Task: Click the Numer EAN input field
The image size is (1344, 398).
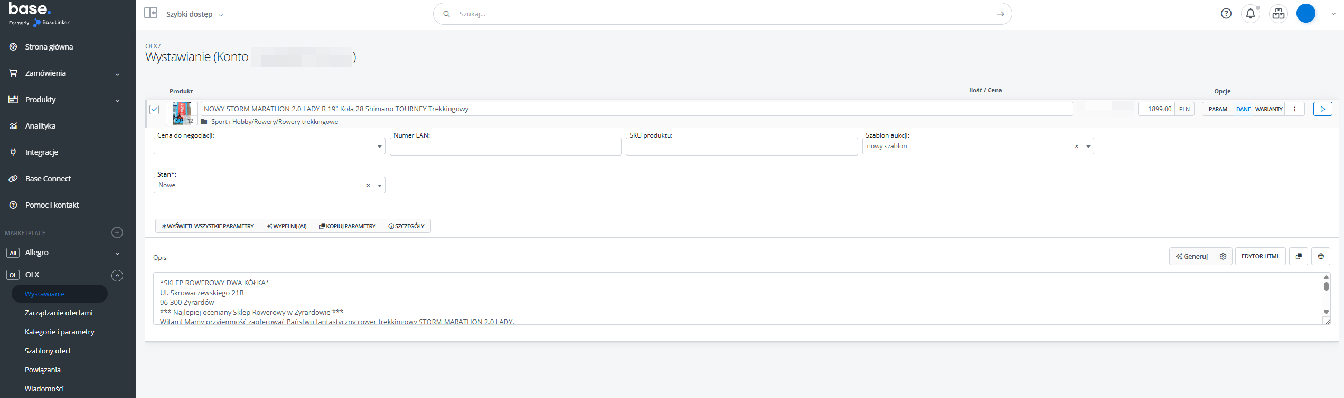Action: pos(505,147)
